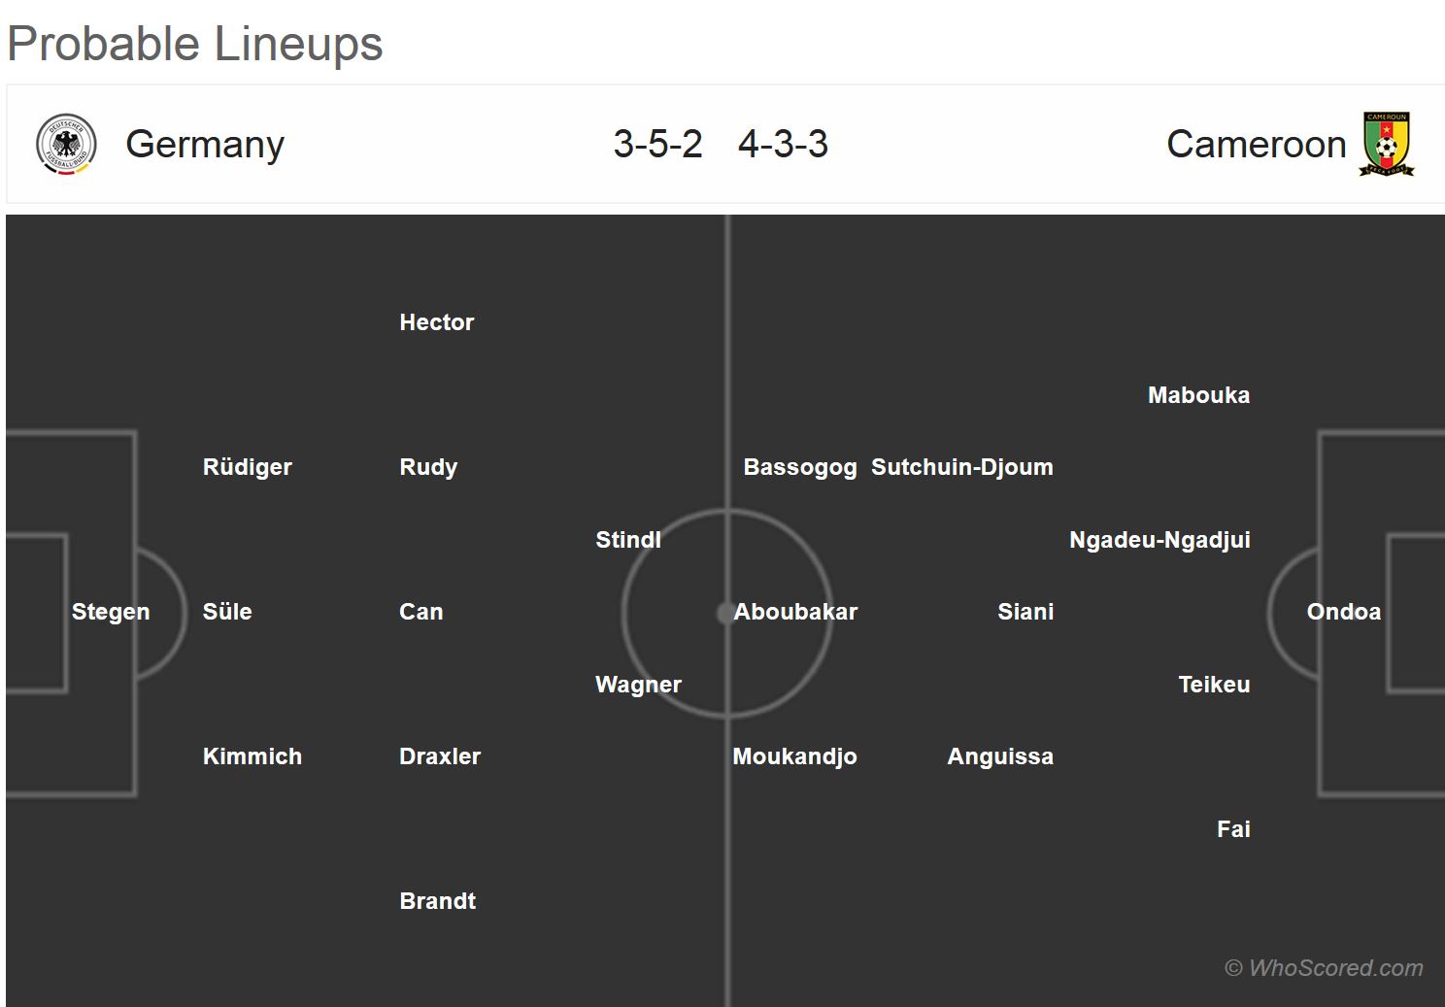Viewport: 1445px width, 1007px height.
Task: Select goalkeeper Ondoa on the pitch
Action: tap(1343, 612)
